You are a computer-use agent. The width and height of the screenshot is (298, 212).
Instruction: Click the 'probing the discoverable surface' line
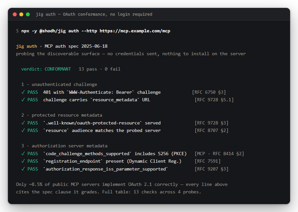[x=131, y=54]
